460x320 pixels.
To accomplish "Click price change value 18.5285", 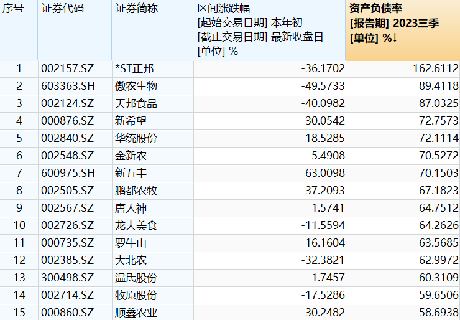I will pos(325,138).
